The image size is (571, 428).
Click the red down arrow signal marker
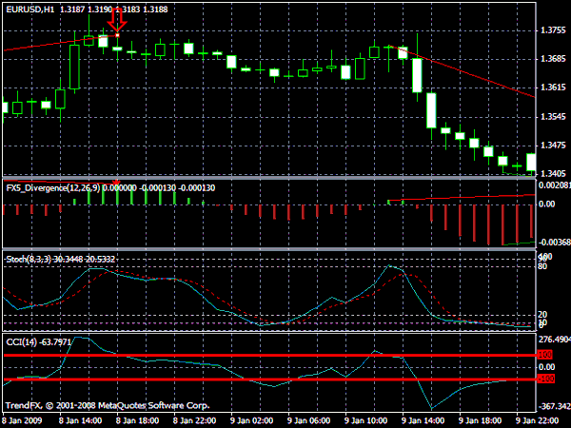(117, 19)
